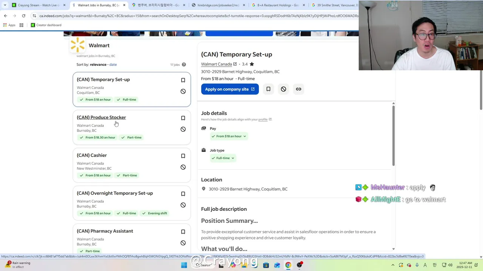
Task: Save the (CAN) Cashier job
Action: click(183, 156)
